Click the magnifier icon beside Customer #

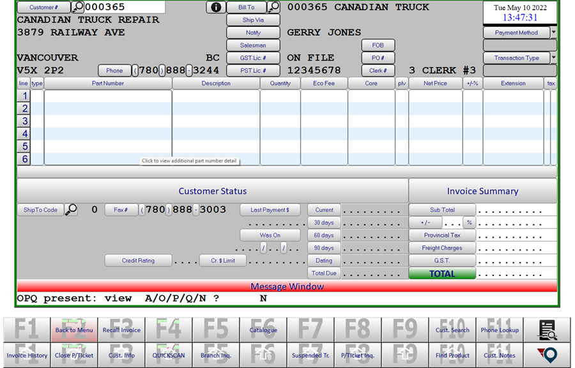tap(78, 7)
